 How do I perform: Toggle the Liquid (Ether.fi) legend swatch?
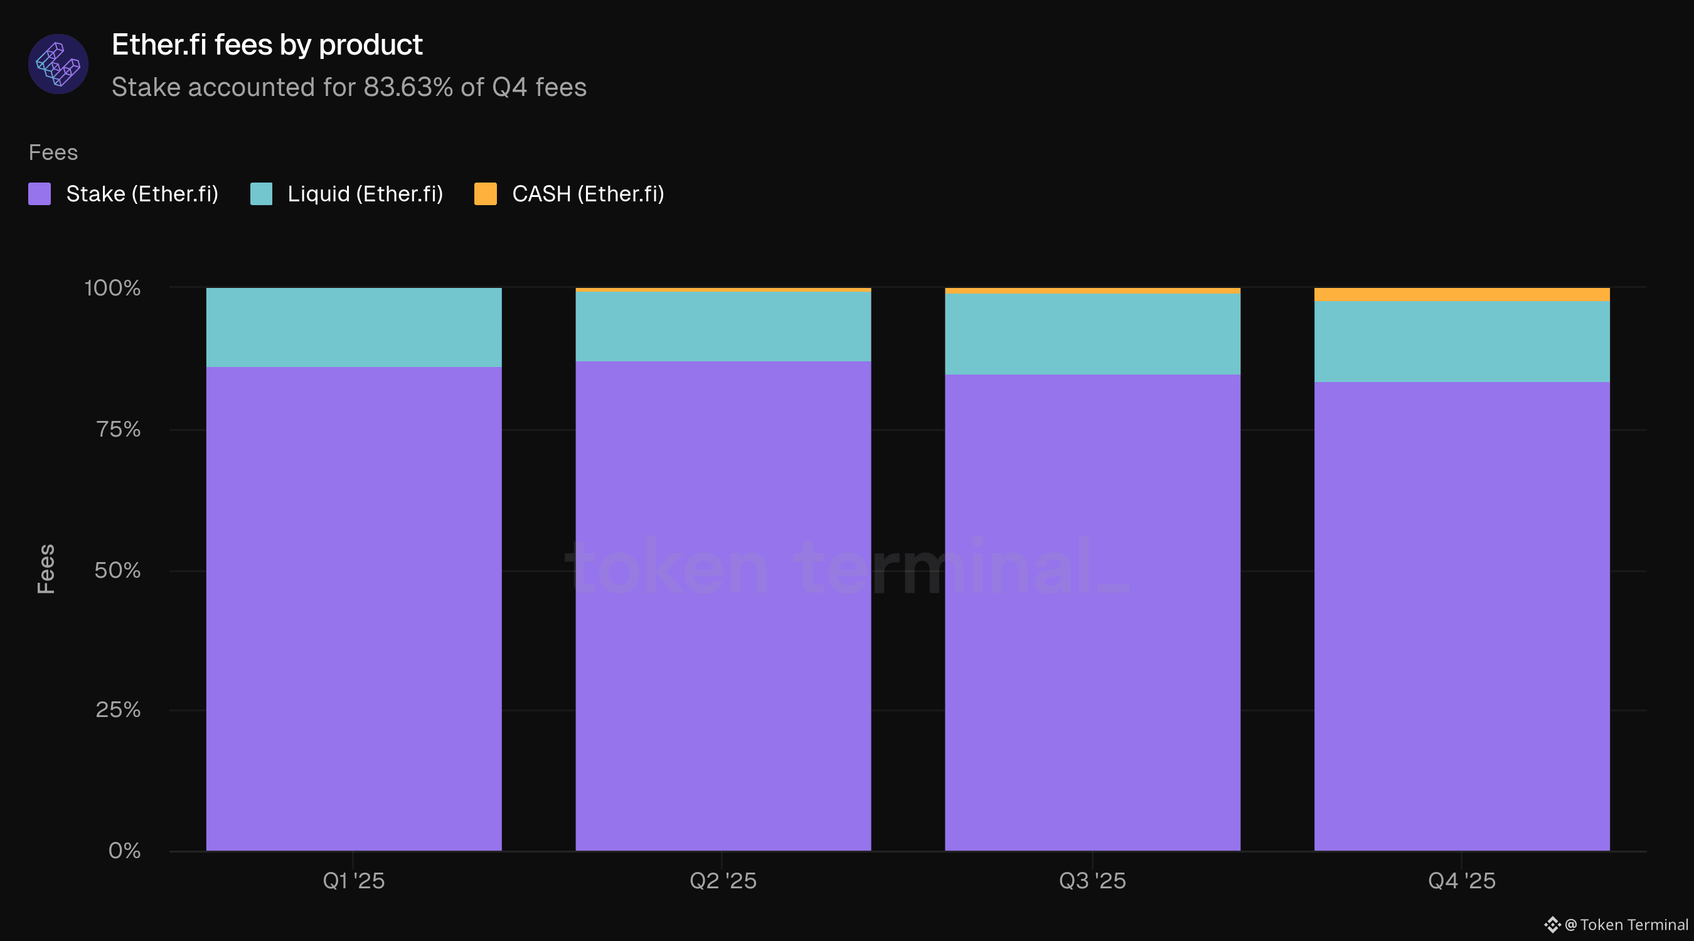pyautogui.click(x=261, y=194)
